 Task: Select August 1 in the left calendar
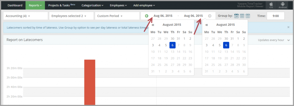(184, 39)
